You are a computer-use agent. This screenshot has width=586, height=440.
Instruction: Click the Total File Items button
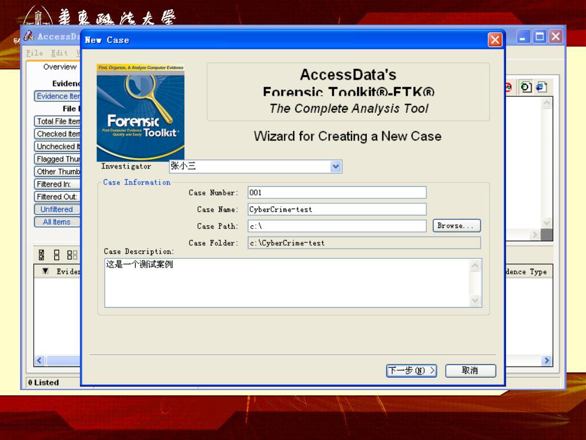click(57, 121)
